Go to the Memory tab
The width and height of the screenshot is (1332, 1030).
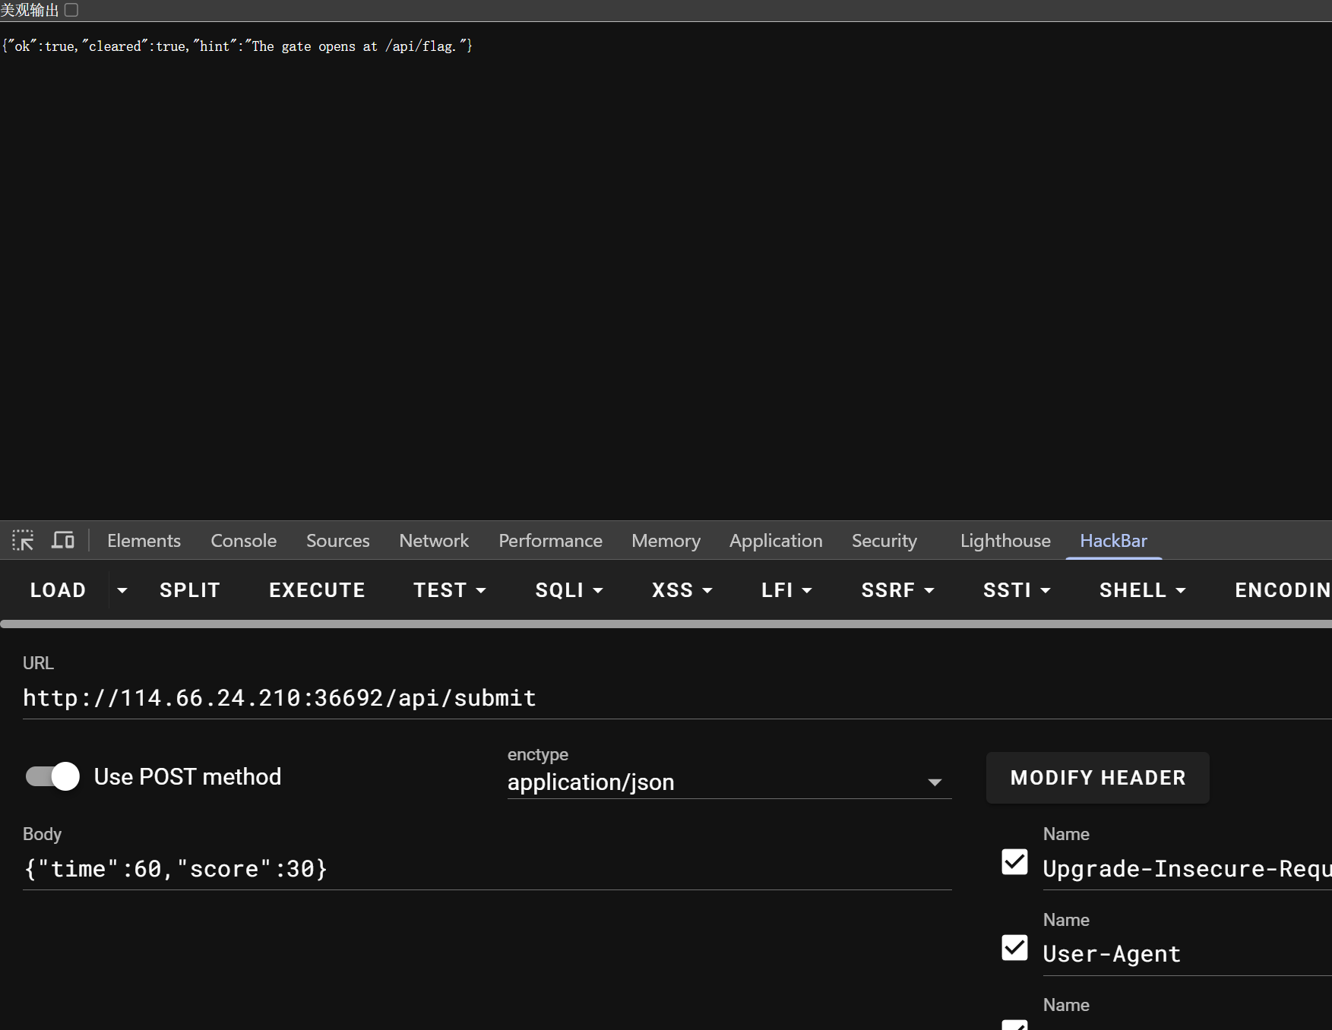[666, 541]
